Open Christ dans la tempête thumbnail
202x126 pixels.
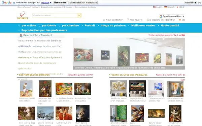coord(83,113)
